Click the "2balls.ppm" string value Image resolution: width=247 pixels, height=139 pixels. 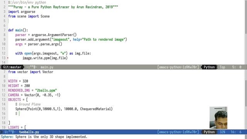46,90
